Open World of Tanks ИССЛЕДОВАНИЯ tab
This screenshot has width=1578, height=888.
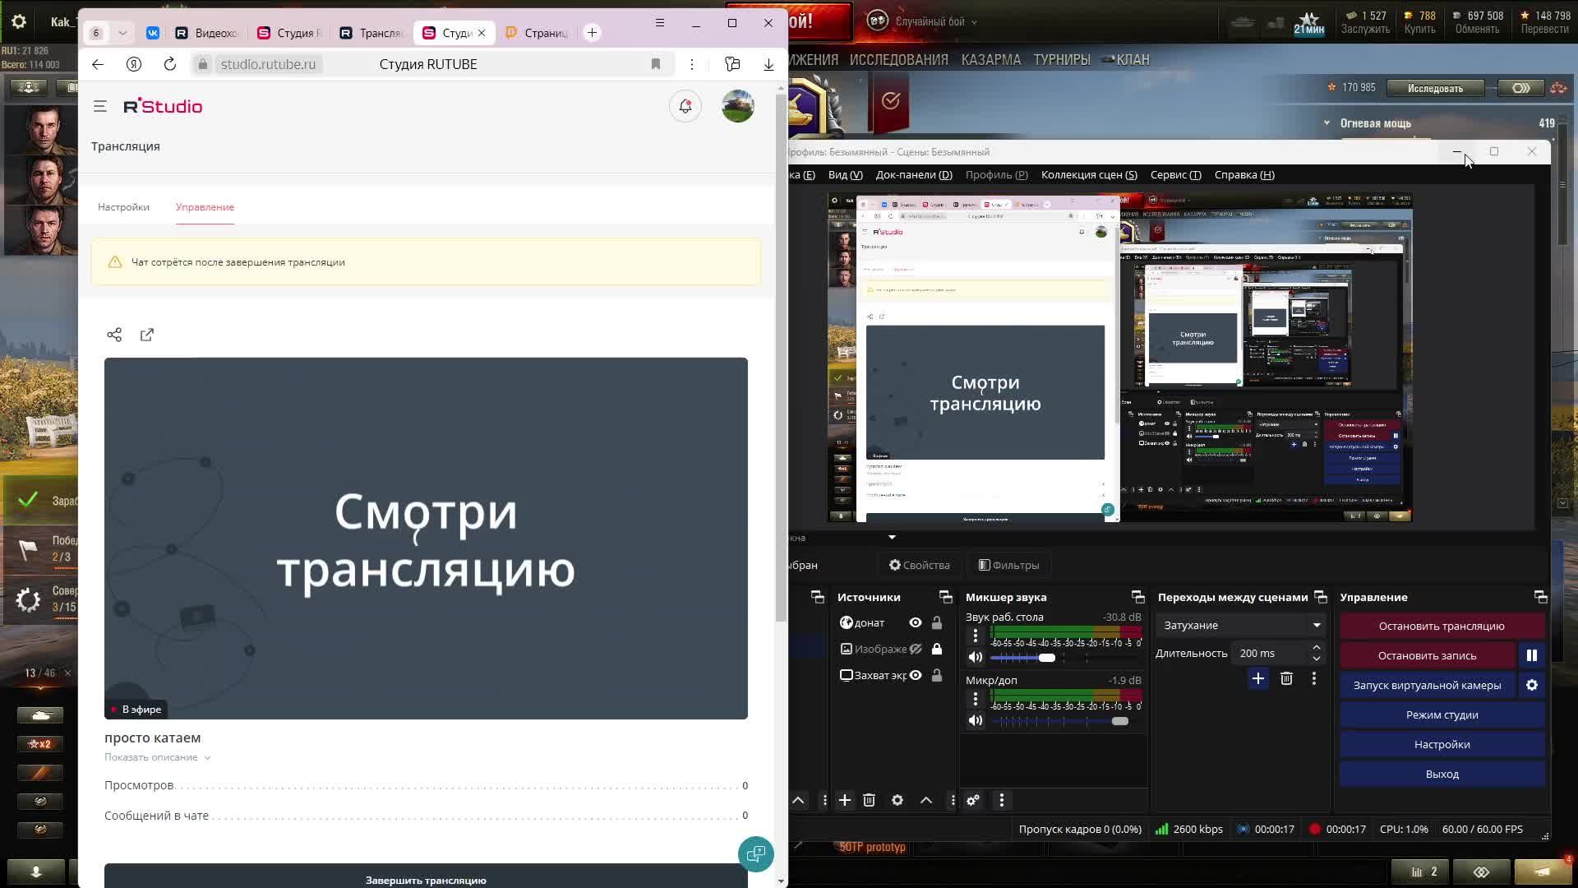898,59
